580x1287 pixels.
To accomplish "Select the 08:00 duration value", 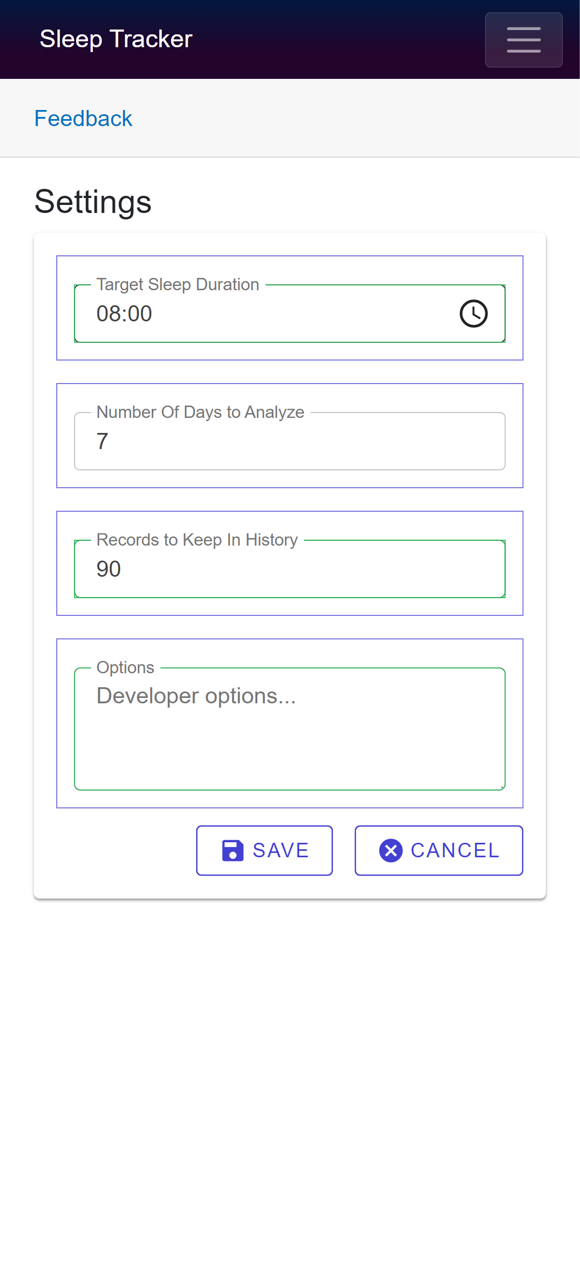I will click(124, 314).
